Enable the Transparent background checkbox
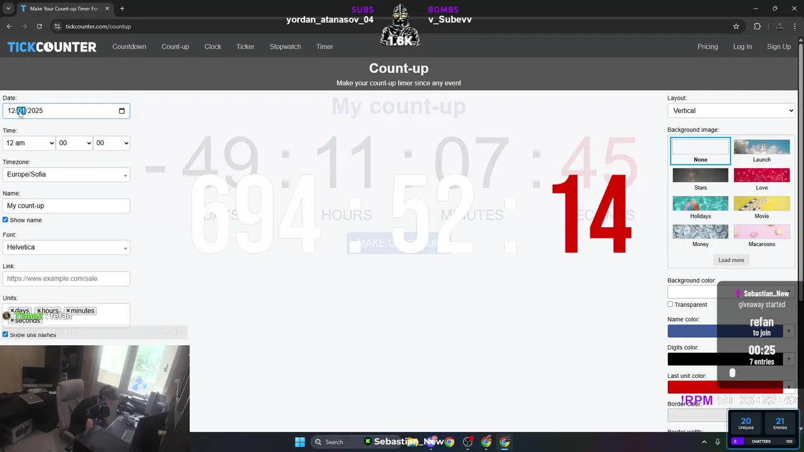 [670, 304]
